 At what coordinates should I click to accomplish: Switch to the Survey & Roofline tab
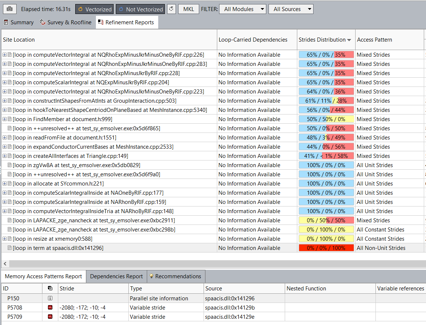(65, 22)
